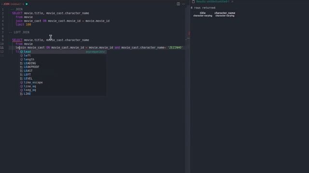Click the file icon on the Results tab

coord(193,1)
